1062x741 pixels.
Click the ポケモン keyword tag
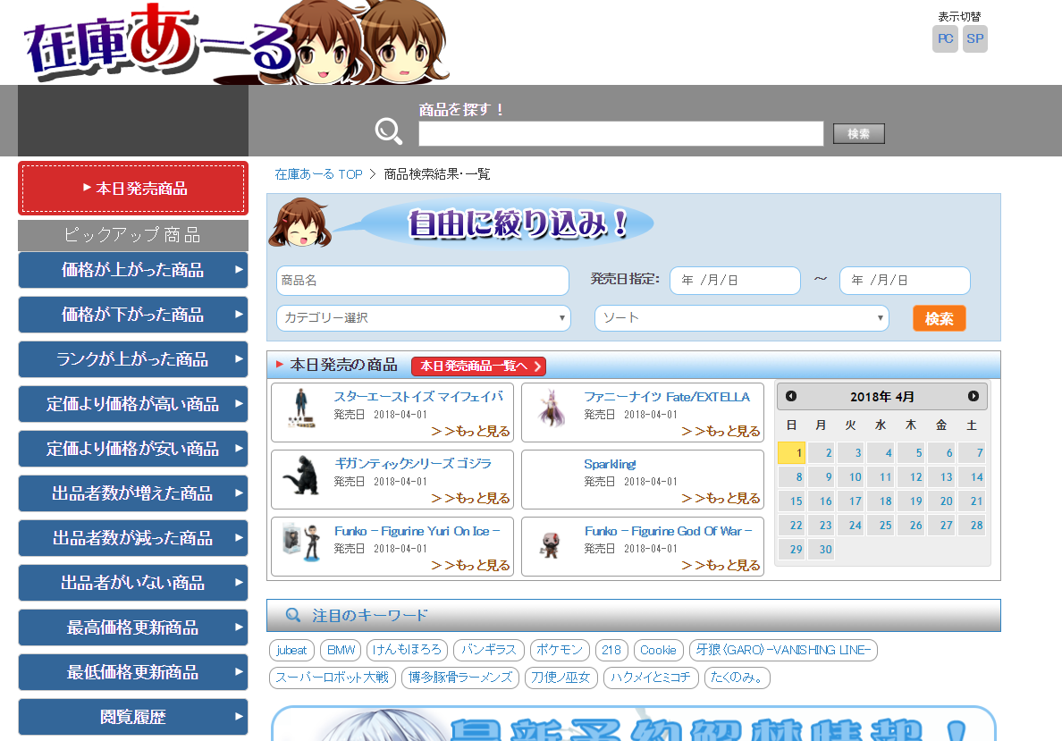tap(560, 650)
